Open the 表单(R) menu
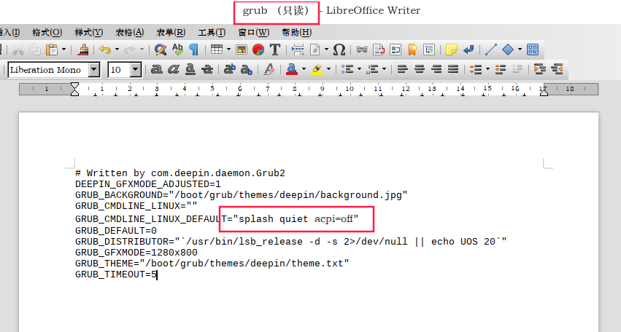The height and width of the screenshot is (332, 621). (171, 33)
